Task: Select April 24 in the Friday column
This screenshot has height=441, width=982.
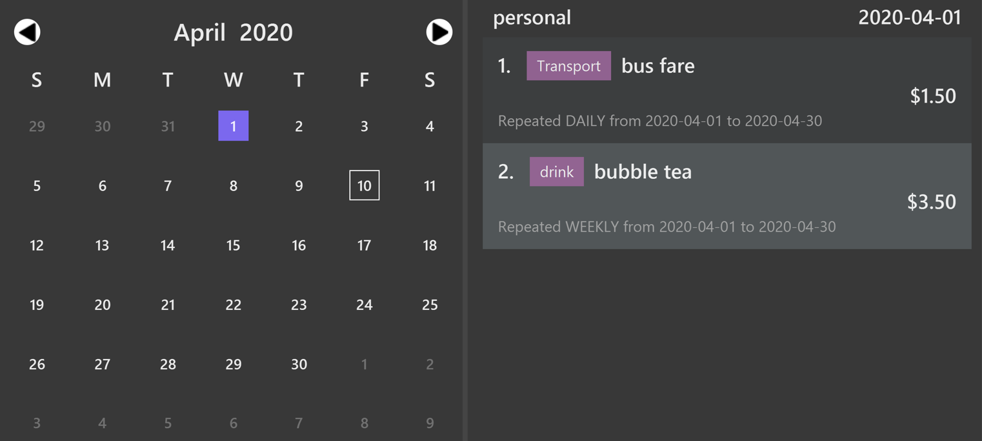Action: point(364,305)
